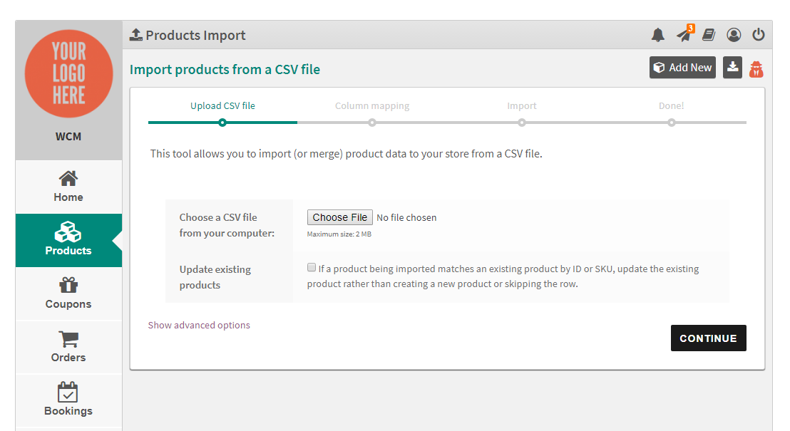Screen dimensions: 790x431
Task: Enable update existing products checkbox
Action: coord(312,268)
